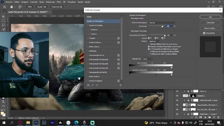
Task: Enable Sobreposição de Padrão checkbox
Action: pos(87,72)
